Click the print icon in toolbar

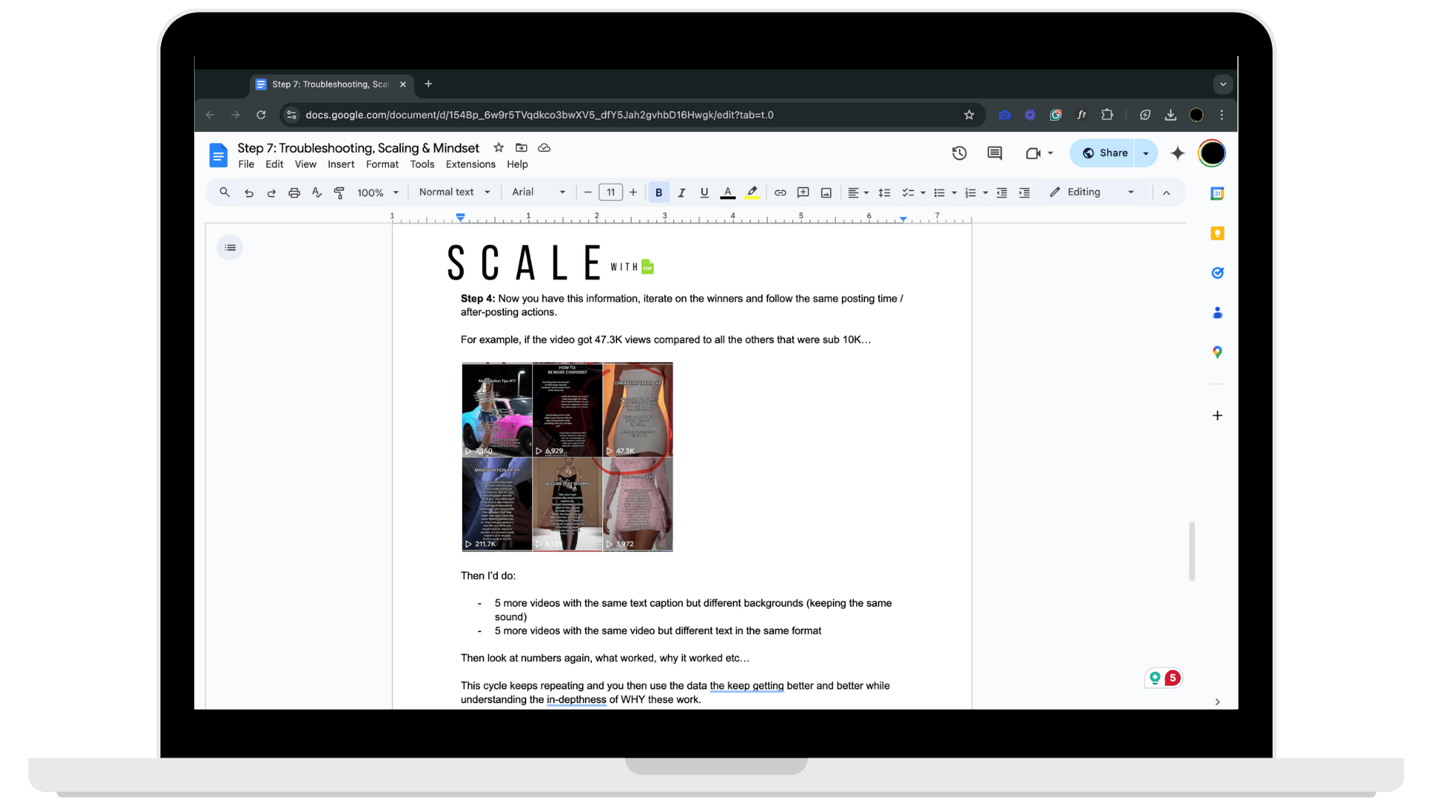(x=294, y=193)
